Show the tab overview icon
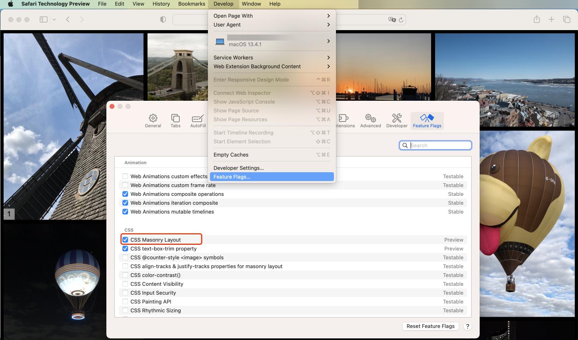 567,19
